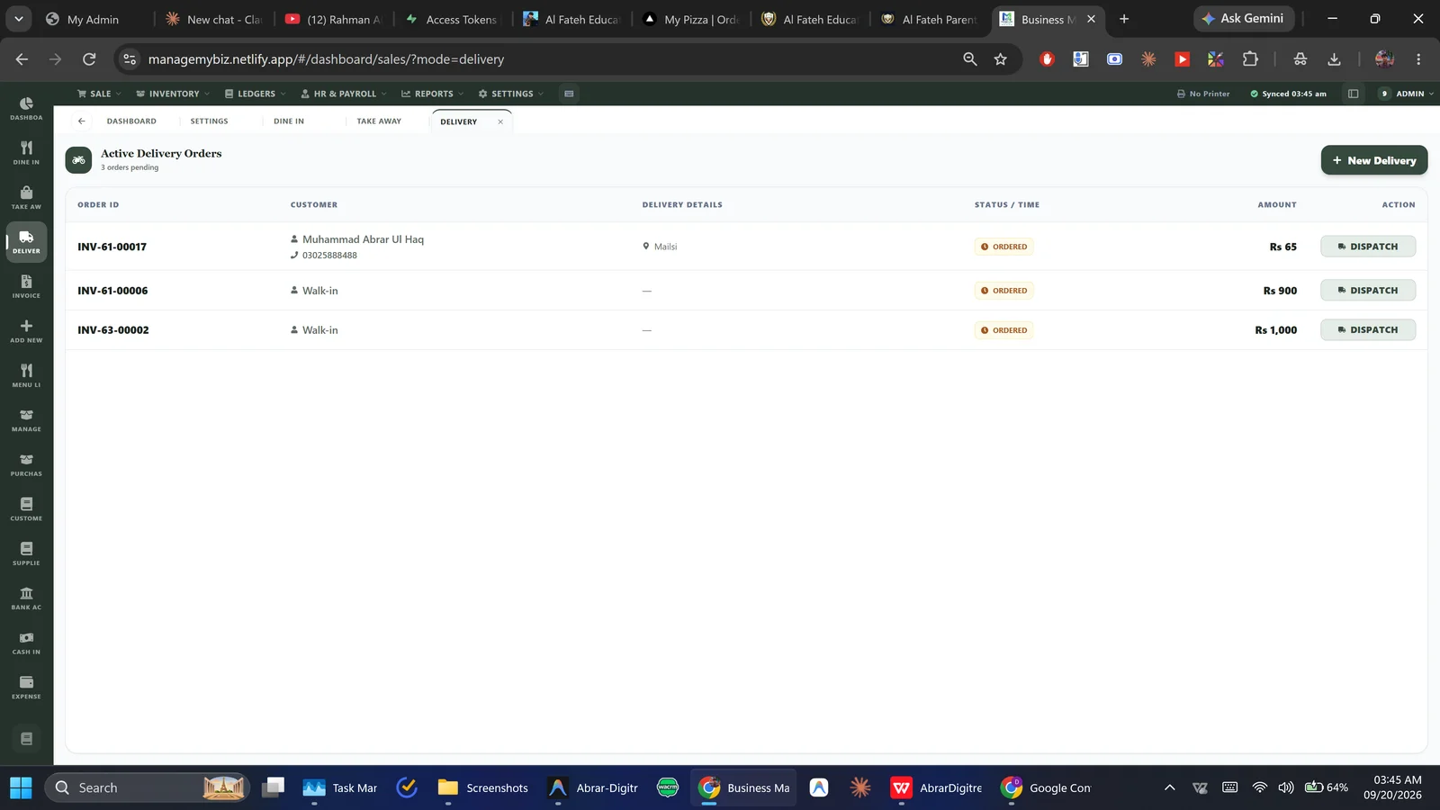Dispatch order INV-61-00006
Image resolution: width=1440 pixels, height=810 pixels.
point(1368,291)
